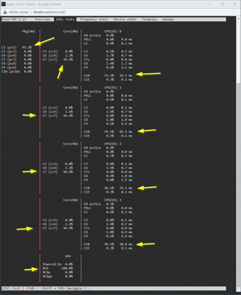Click the terminal icon in the window title bar

(x=4, y=4)
